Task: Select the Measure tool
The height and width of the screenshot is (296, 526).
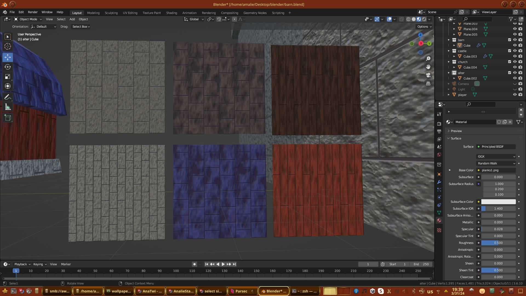Action: (8, 107)
